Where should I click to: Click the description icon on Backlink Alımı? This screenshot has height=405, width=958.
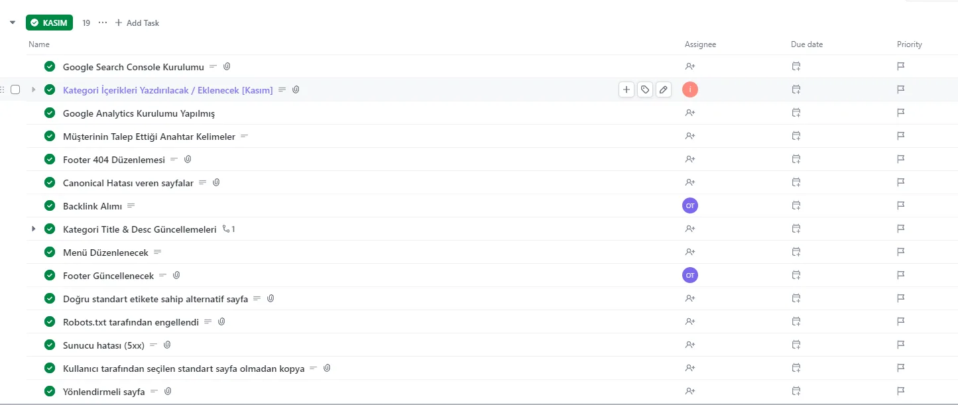pos(131,205)
